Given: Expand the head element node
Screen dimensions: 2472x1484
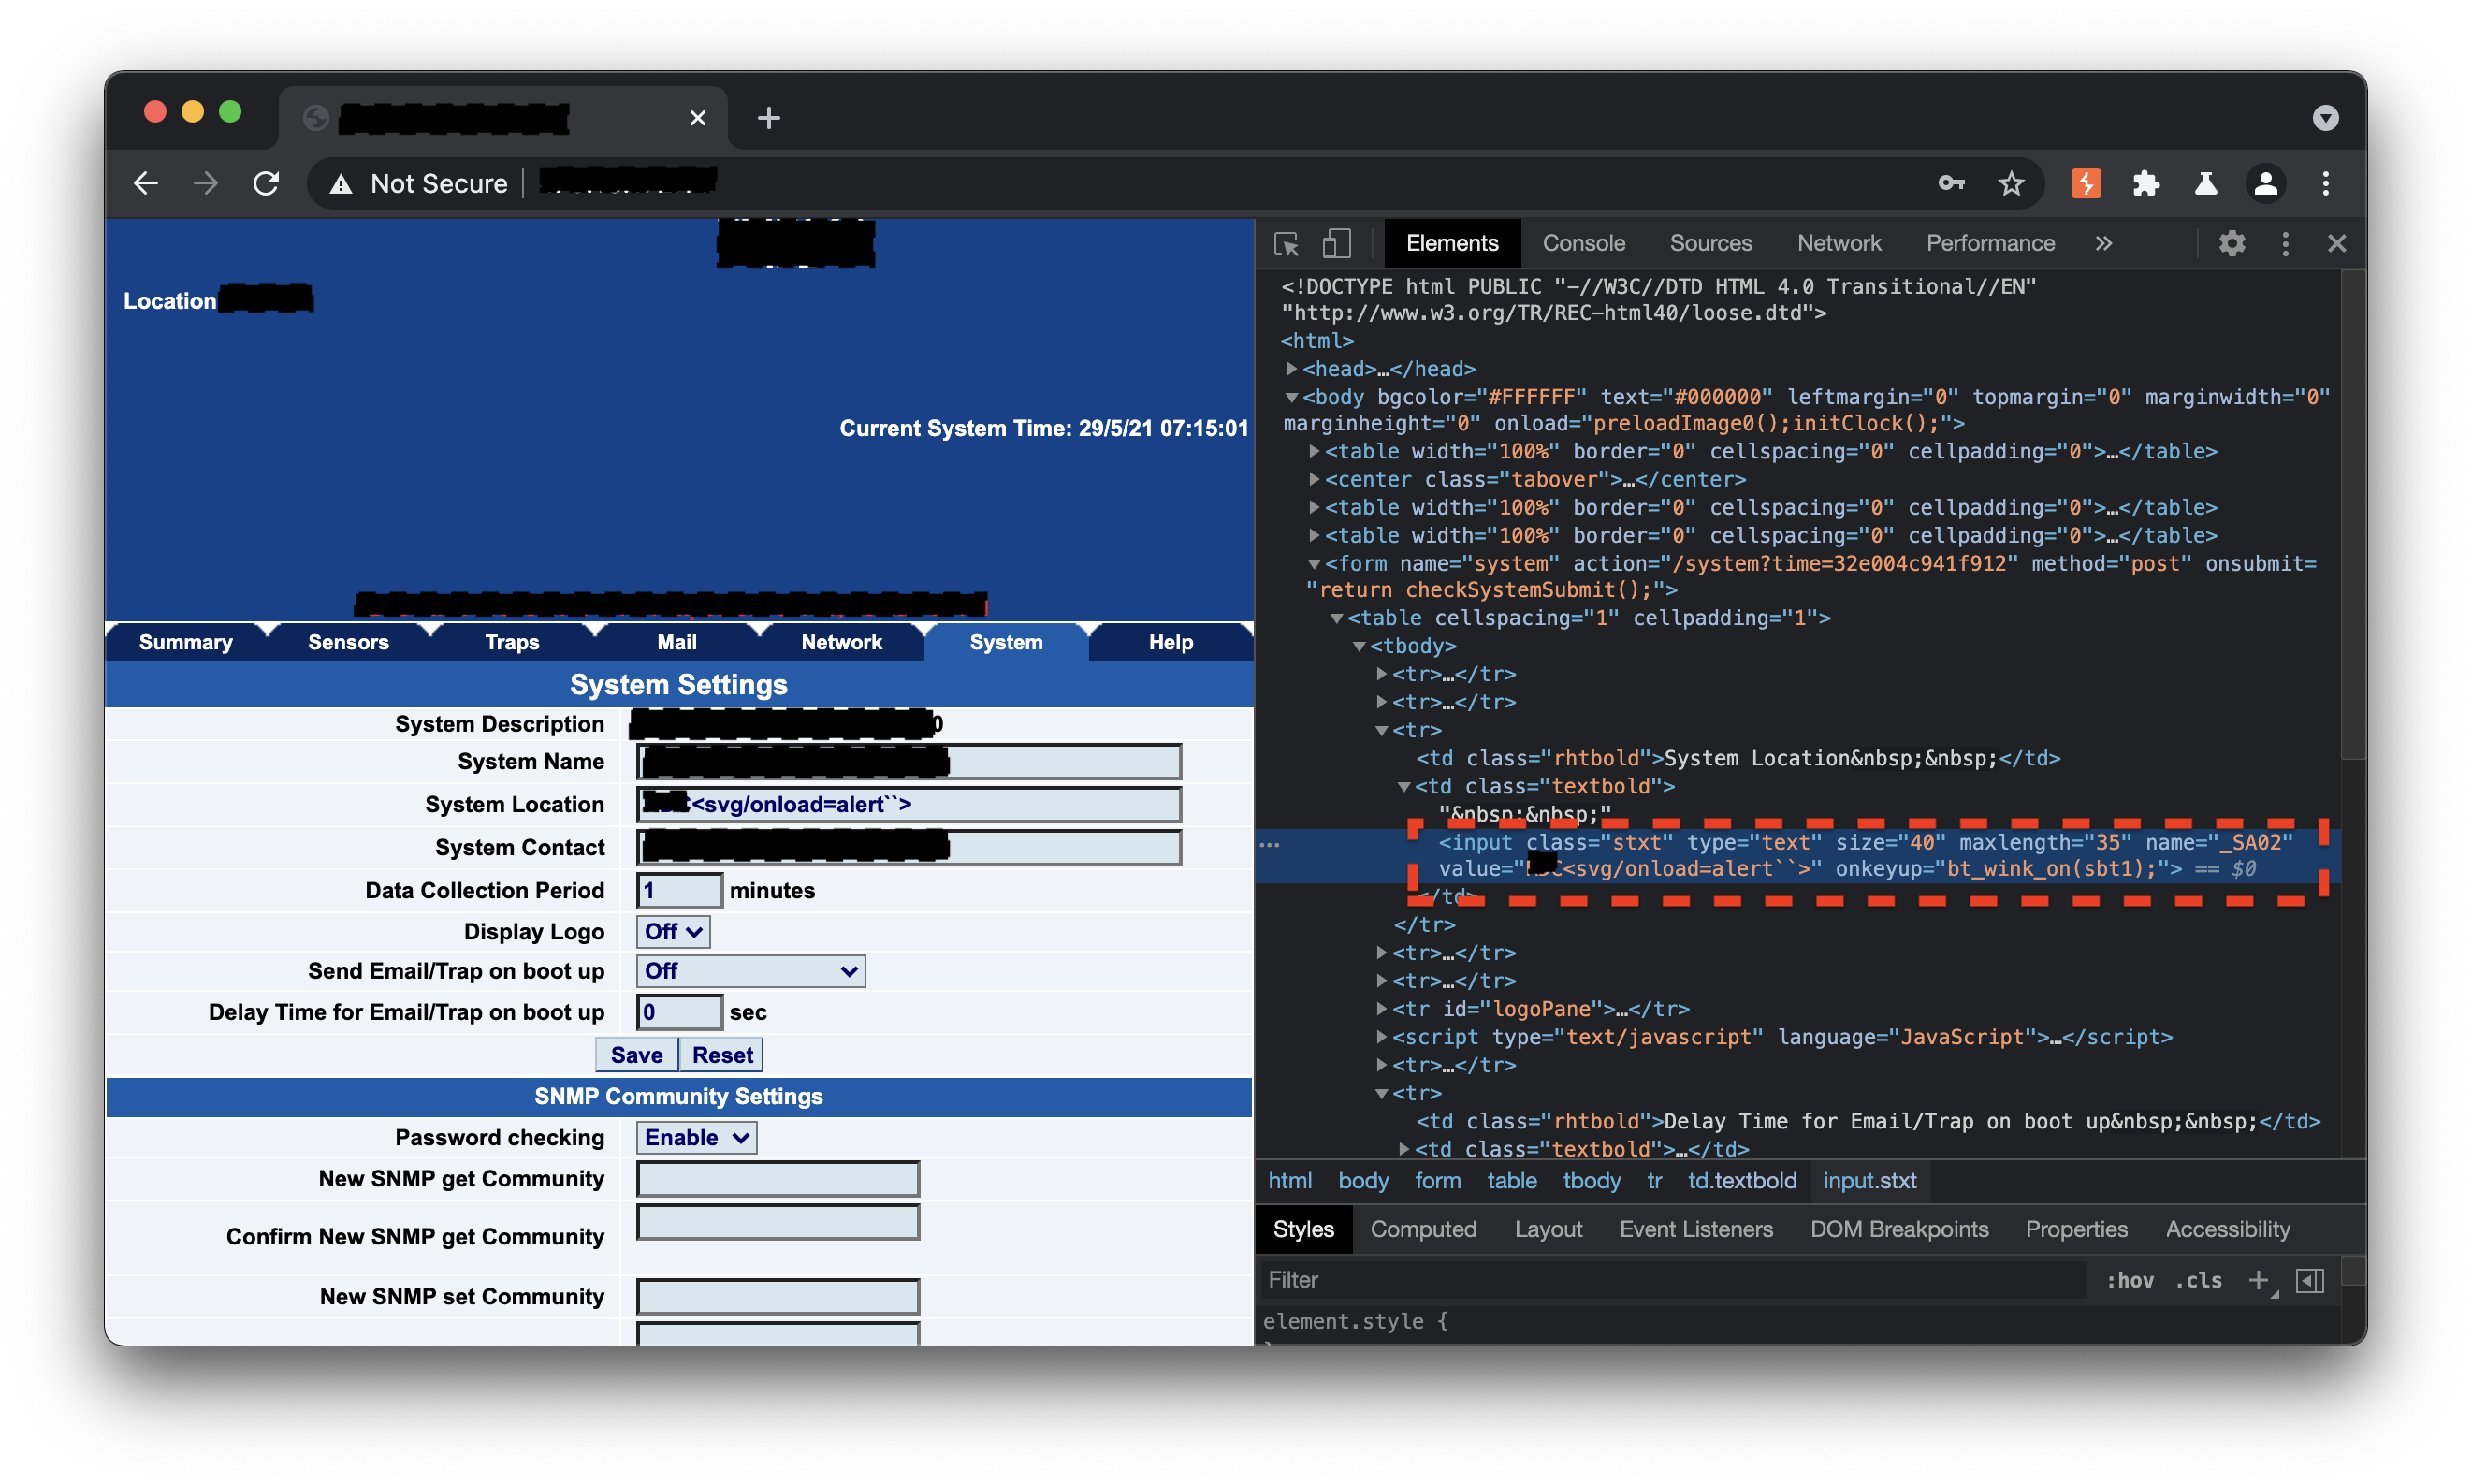Looking at the screenshot, I should click(1292, 369).
